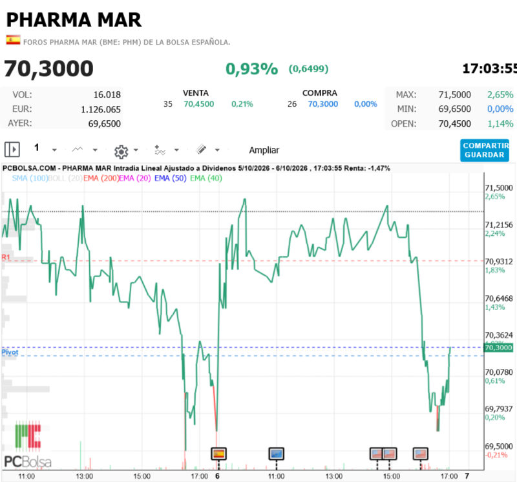Click the US flag event marker near 16:00

[421, 454]
